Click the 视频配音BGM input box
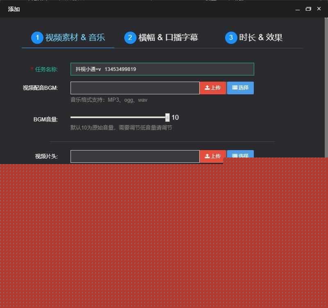The image size is (328, 308). [x=134, y=87]
